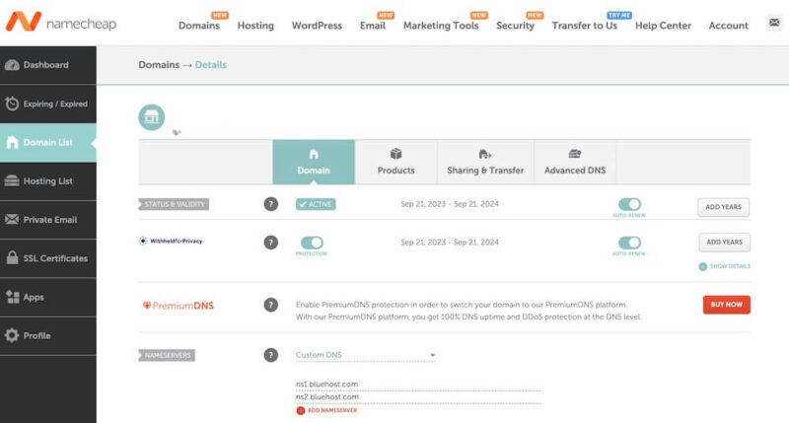The height and width of the screenshot is (423, 789).
Task: Open the Hosting top menu
Action: coord(255,26)
